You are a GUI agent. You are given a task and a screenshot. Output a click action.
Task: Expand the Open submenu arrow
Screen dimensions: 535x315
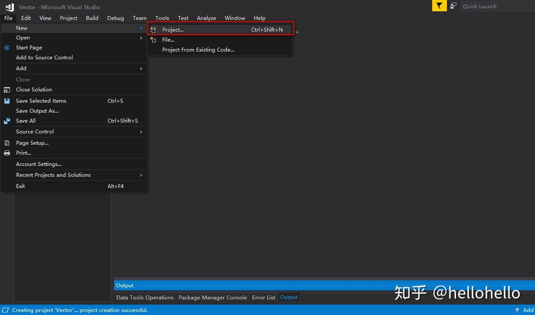tap(141, 38)
